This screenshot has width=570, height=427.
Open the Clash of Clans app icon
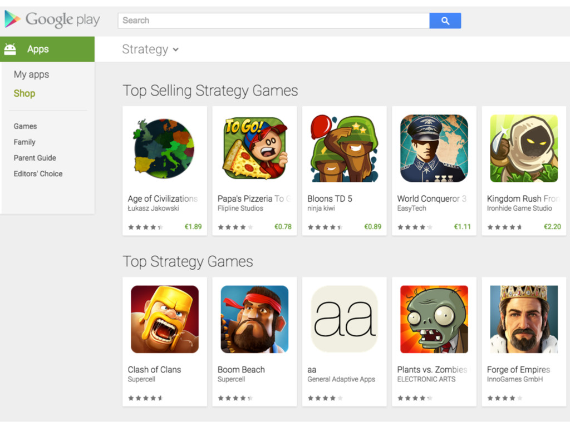165,319
